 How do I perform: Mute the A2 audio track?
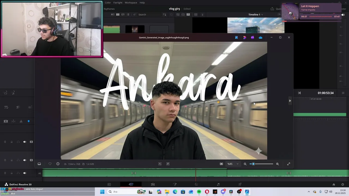tap(25, 173)
